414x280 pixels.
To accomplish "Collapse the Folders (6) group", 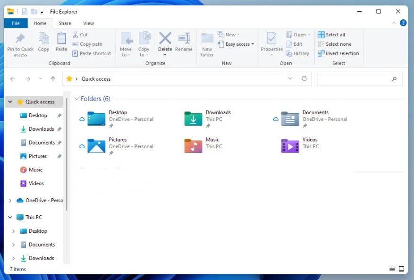I will pyautogui.click(x=76, y=99).
